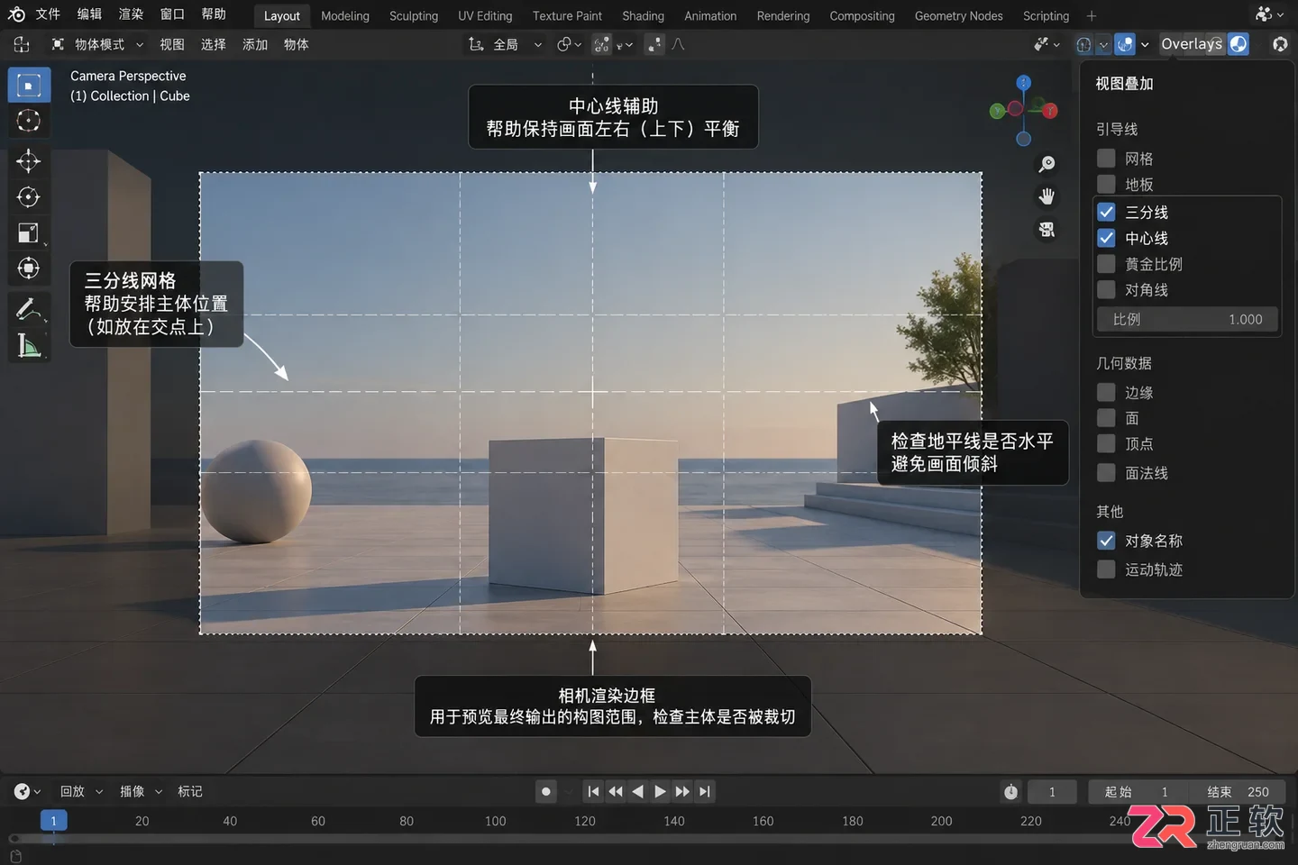The width and height of the screenshot is (1298, 865).
Task: Open the snapping options dropdown
Action: click(x=625, y=44)
